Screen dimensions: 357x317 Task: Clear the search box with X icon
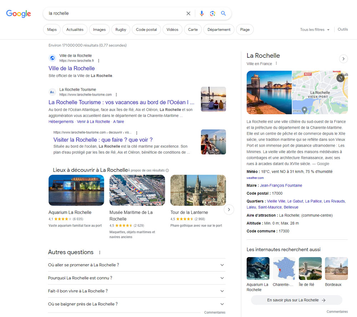188,14
